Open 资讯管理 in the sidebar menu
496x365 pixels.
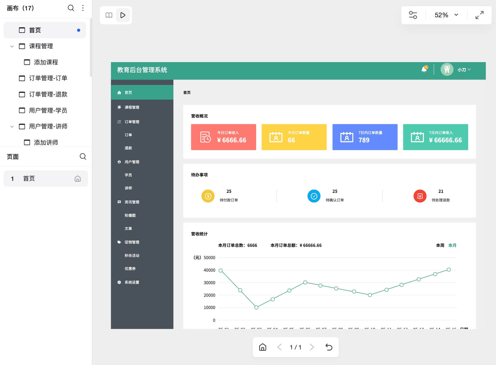(132, 202)
